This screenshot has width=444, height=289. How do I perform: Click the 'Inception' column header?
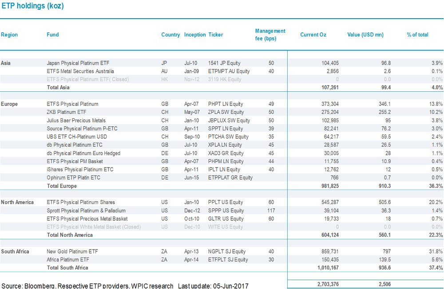point(195,35)
